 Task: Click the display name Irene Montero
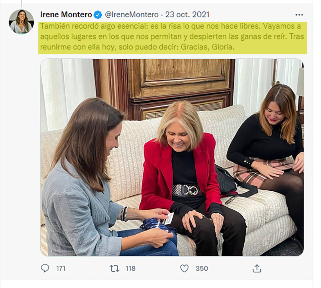pos(66,15)
